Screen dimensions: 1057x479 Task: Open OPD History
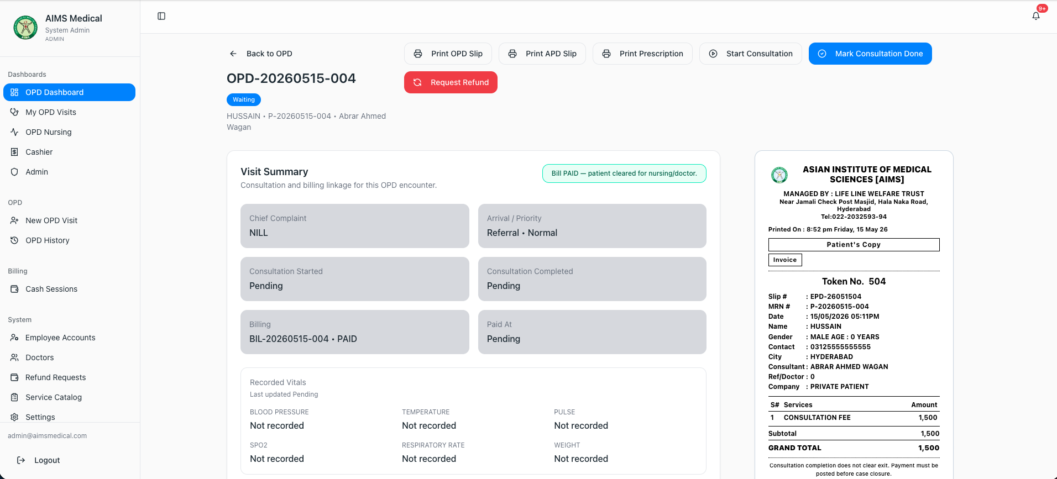click(69, 240)
